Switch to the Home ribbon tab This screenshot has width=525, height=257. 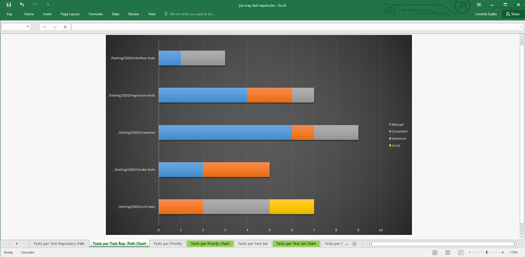[29, 14]
